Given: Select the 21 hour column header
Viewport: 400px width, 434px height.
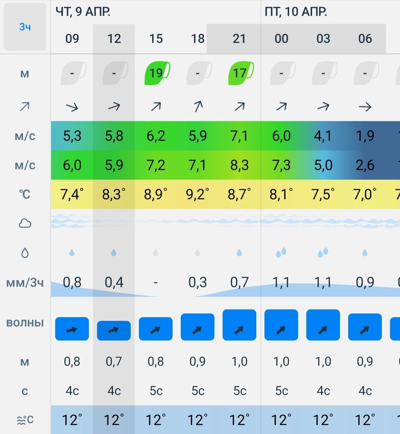Looking at the screenshot, I should tap(239, 39).
